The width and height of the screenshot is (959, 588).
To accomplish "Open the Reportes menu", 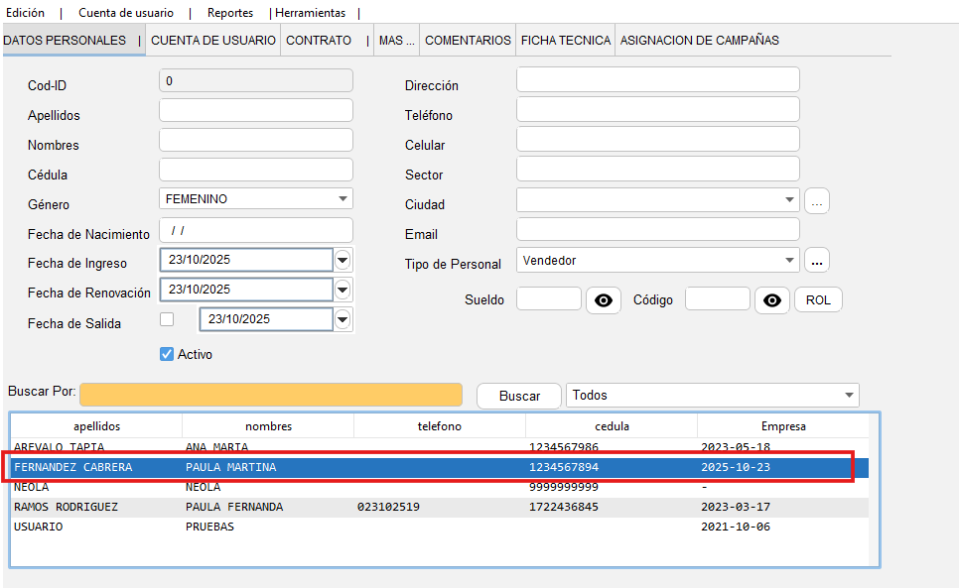I will point(229,13).
